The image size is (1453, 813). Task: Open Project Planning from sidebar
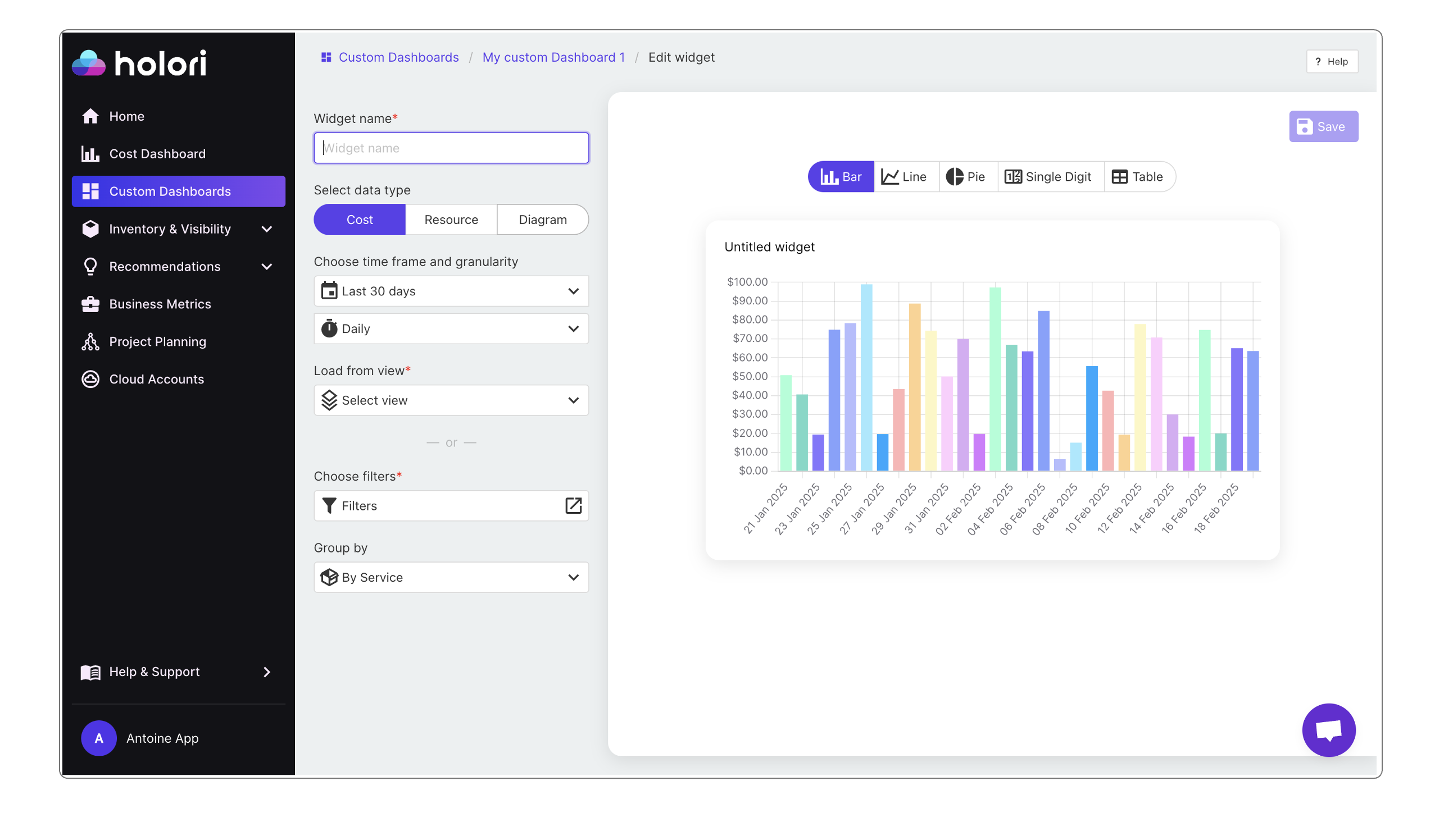[158, 342]
